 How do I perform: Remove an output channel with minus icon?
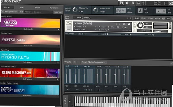78,62
